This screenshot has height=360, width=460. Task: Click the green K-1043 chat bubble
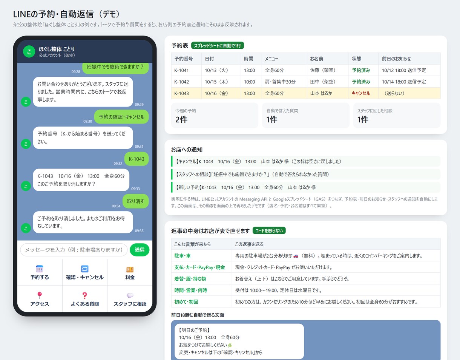click(136, 159)
